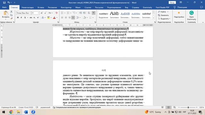Switch to the Рецензирование tab
The height and width of the screenshot is (115, 205).
pyautogui.click(x=114, y=7)
